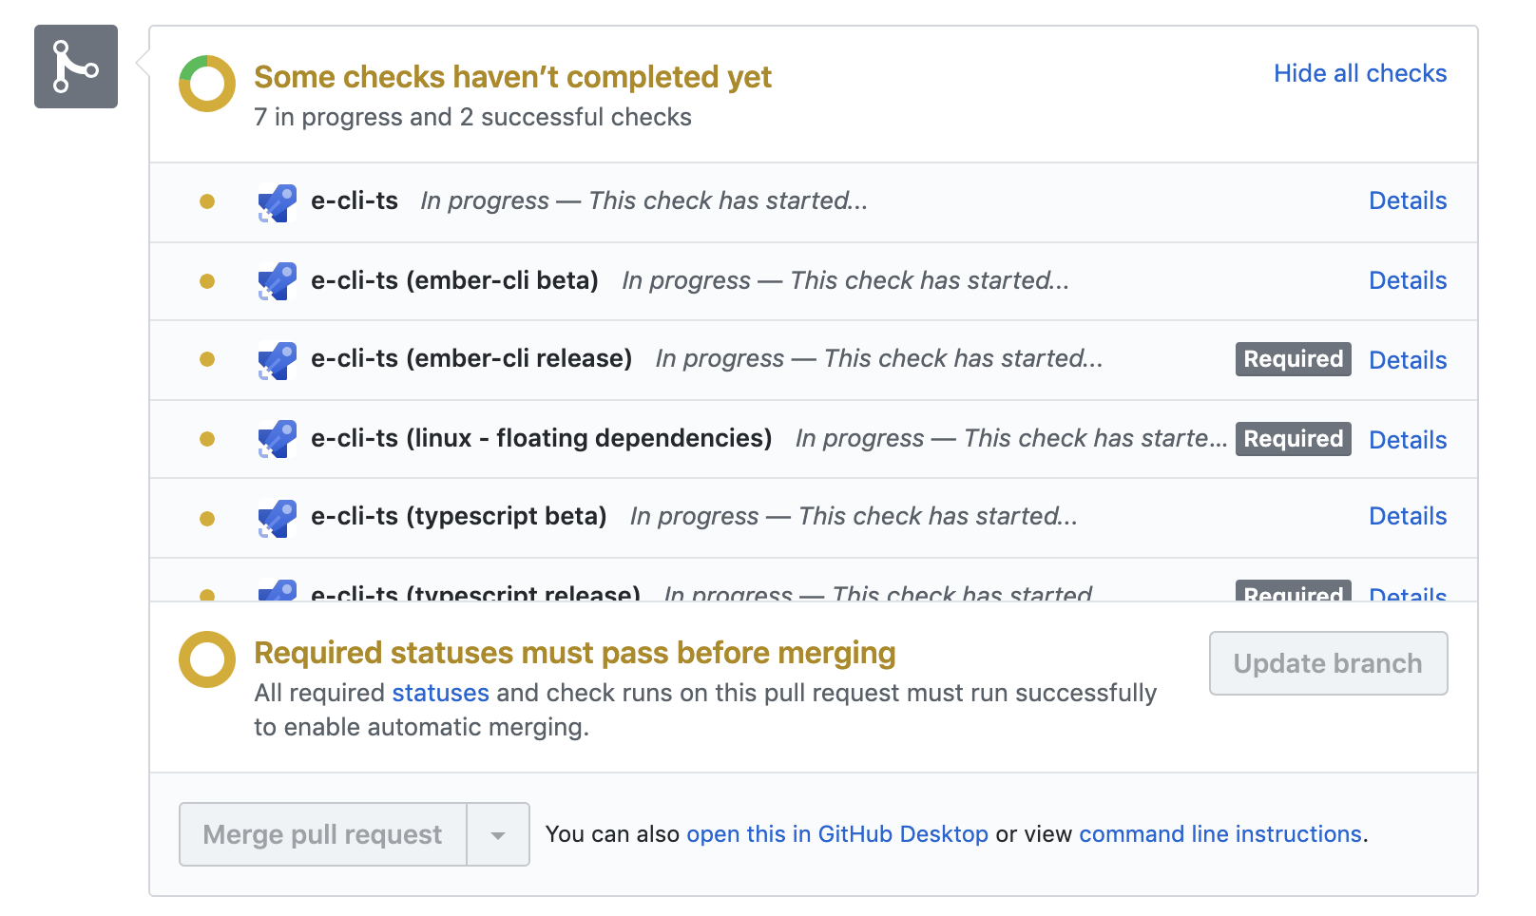Viewport: 1536px width, 916px height.
Task: Click the yellow status dot for linux floating dependencies
Action: [208, 439]
